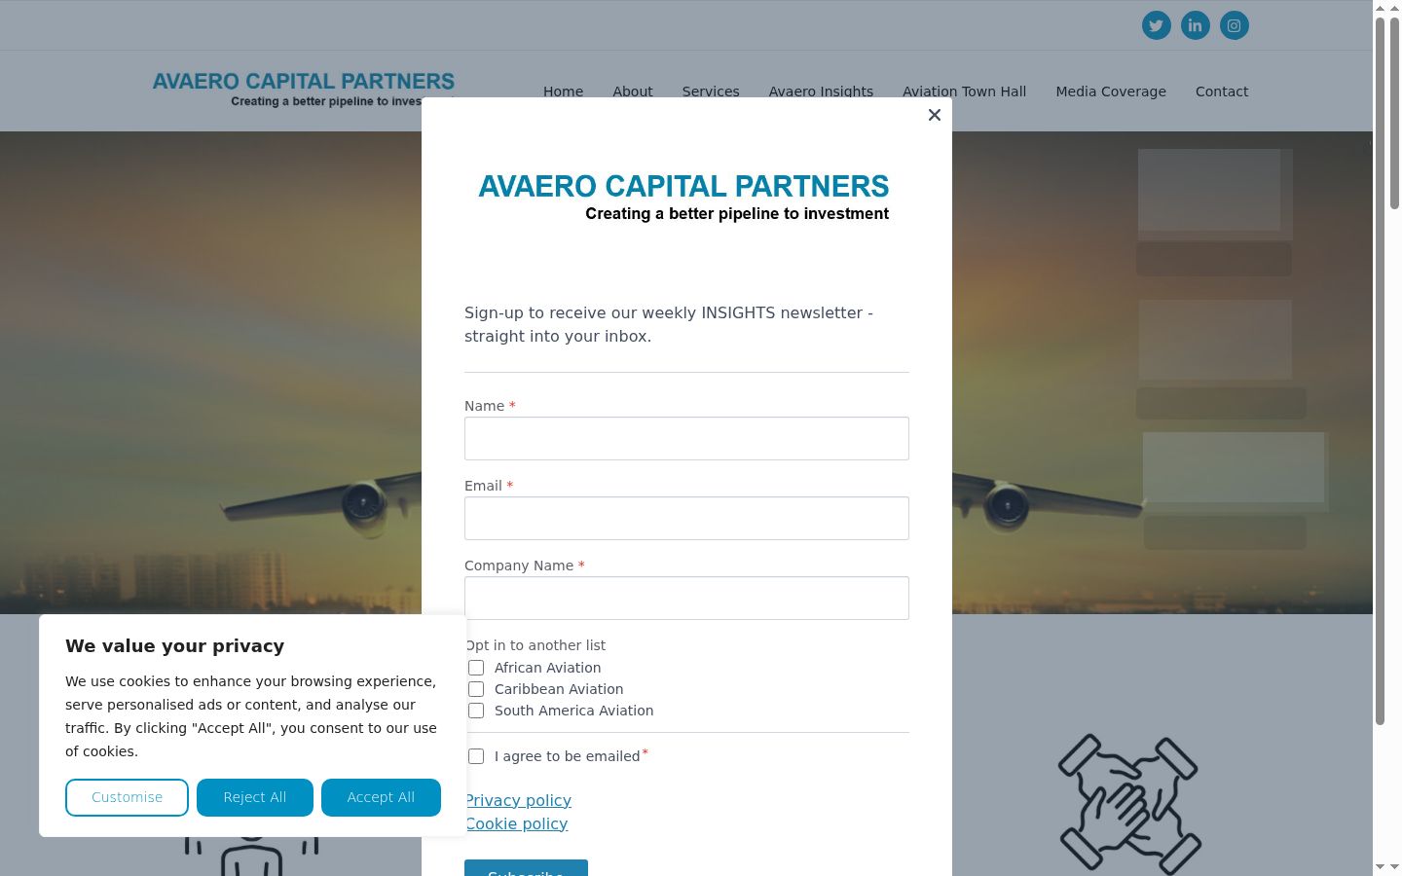Open the Services menu item
This screenshot has width=1402, height=876.
(711, 91)
